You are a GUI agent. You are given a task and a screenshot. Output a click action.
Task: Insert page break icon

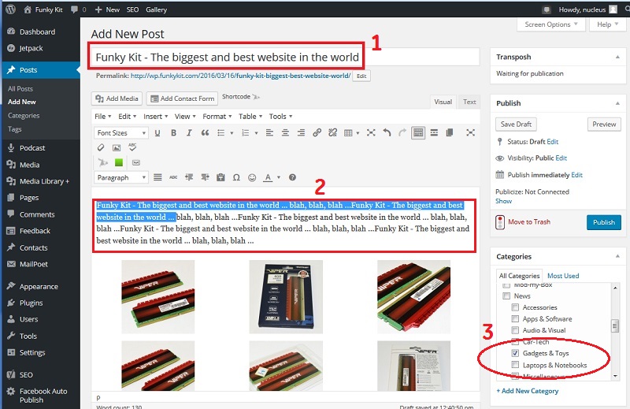[x=450, y=132]
